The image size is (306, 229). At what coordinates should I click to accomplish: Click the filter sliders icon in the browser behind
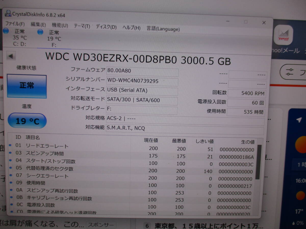coord(290,72)
